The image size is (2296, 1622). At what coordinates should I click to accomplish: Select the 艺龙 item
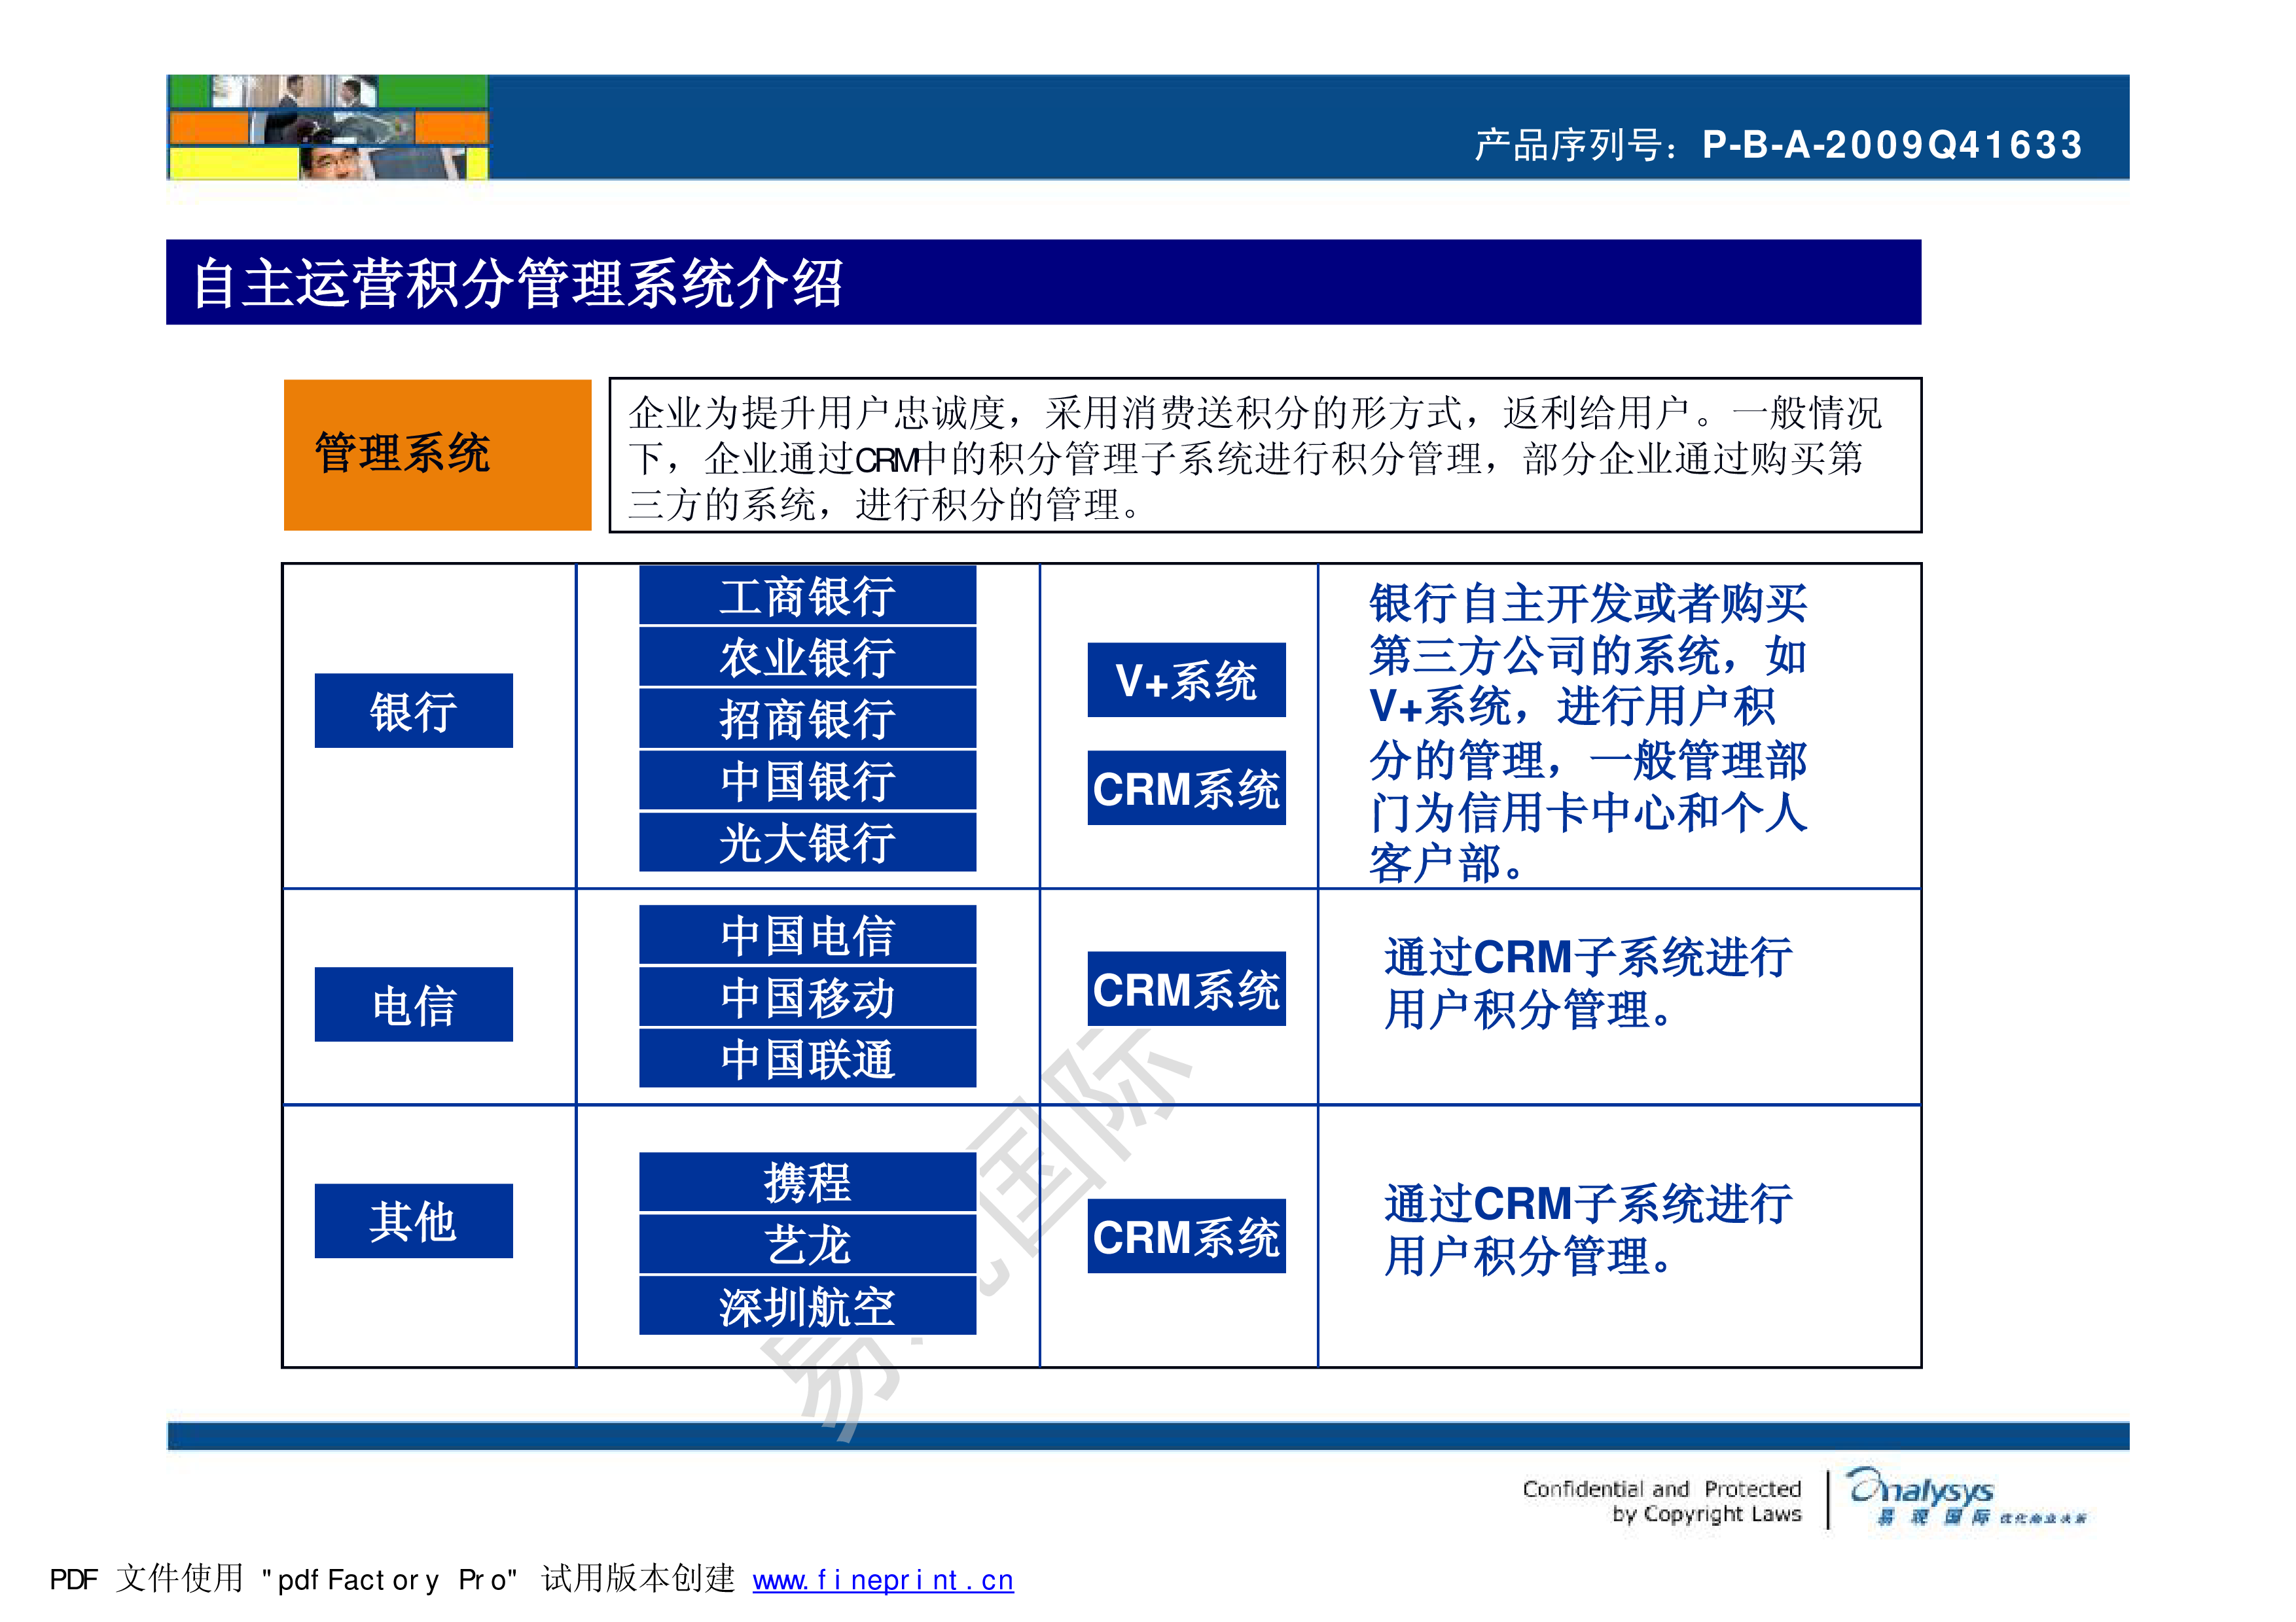[808, 1246]
